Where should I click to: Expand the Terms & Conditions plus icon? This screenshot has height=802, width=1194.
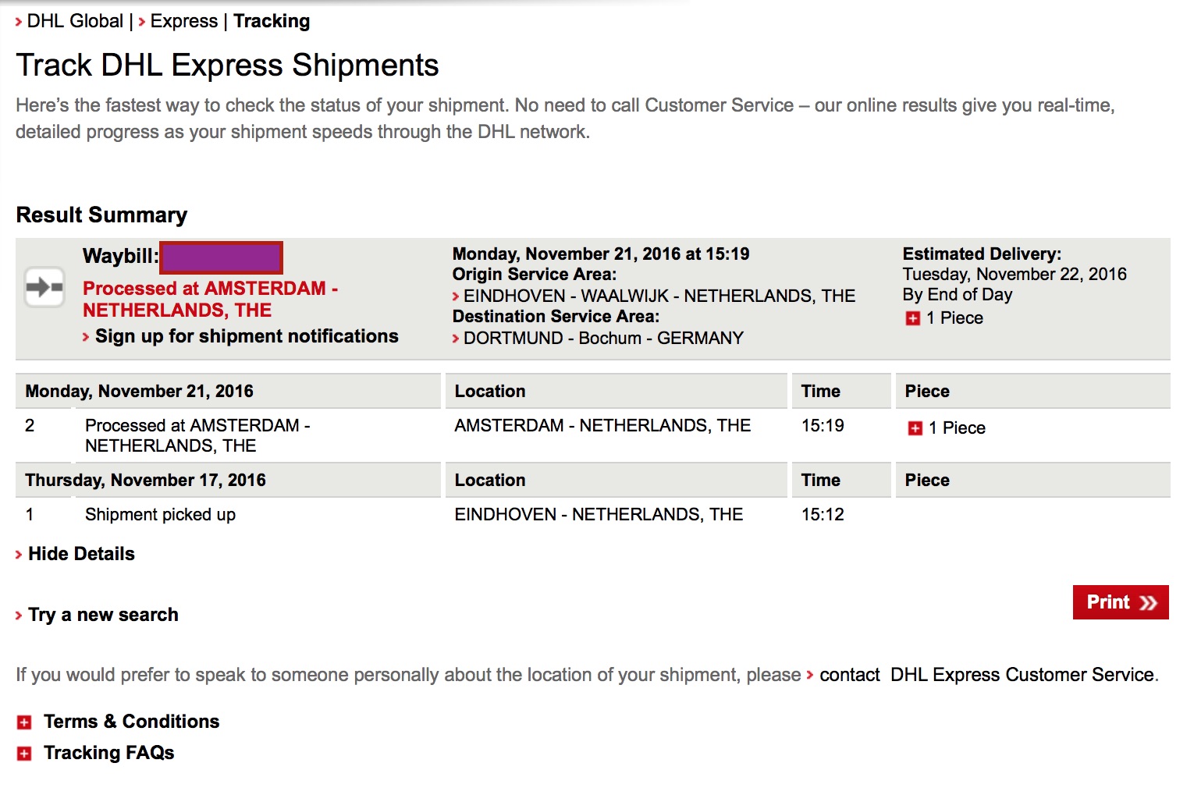pyautogui.click(x=24, y=722)
